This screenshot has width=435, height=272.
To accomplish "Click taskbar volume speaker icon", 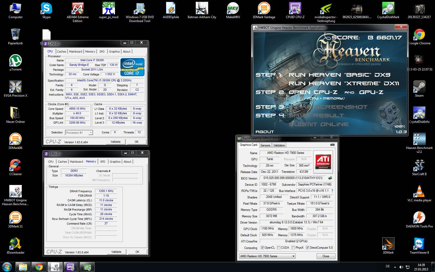I will (401, 267).
